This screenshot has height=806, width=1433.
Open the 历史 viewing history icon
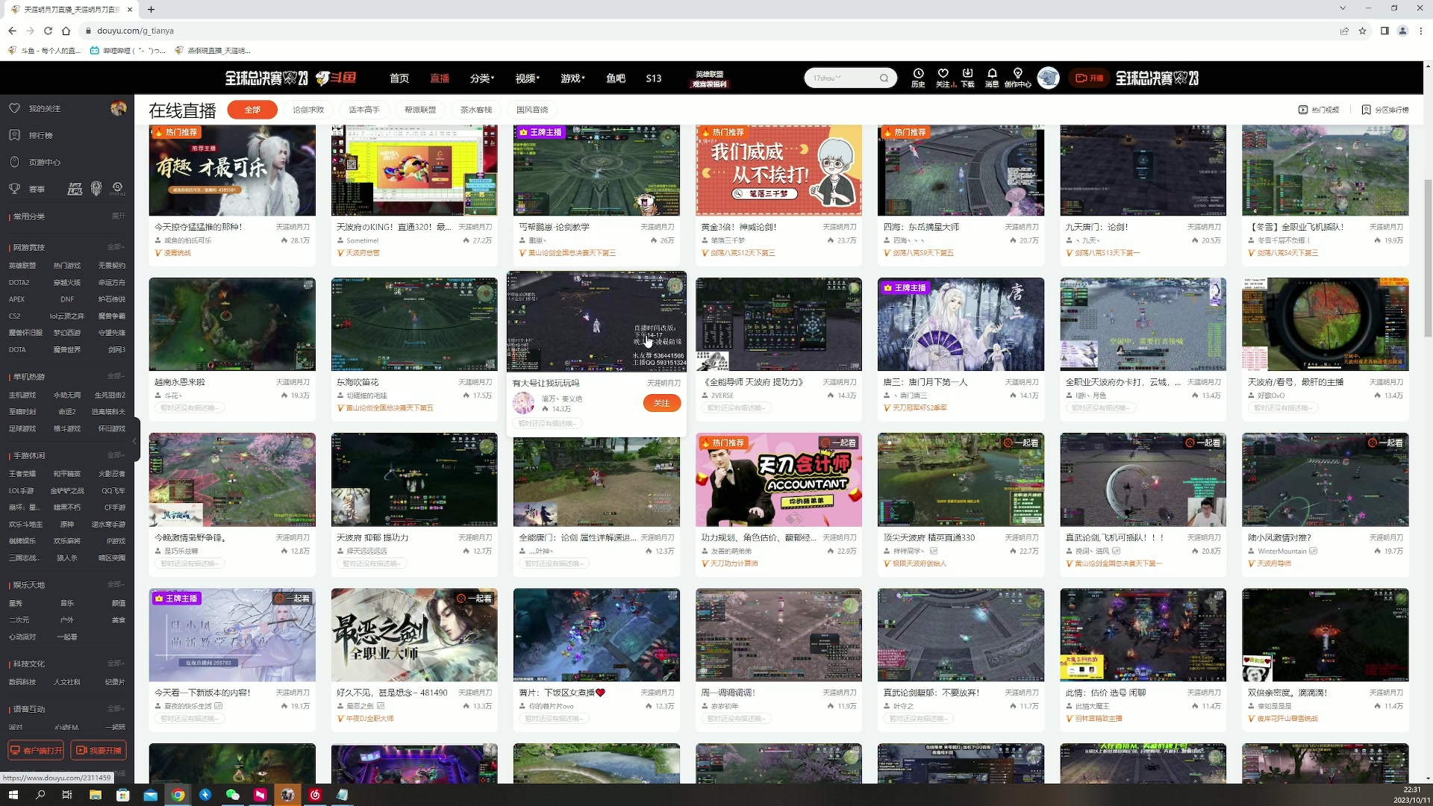[917, 78]
